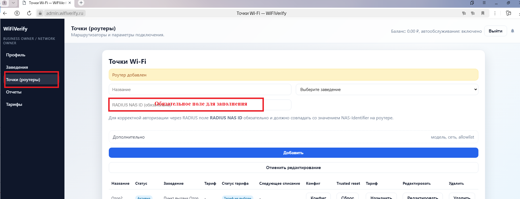Screen dimensions: 520x199
Task: Open the sidebar panel icon at toolbar right
Action: (x=508, y=13)
